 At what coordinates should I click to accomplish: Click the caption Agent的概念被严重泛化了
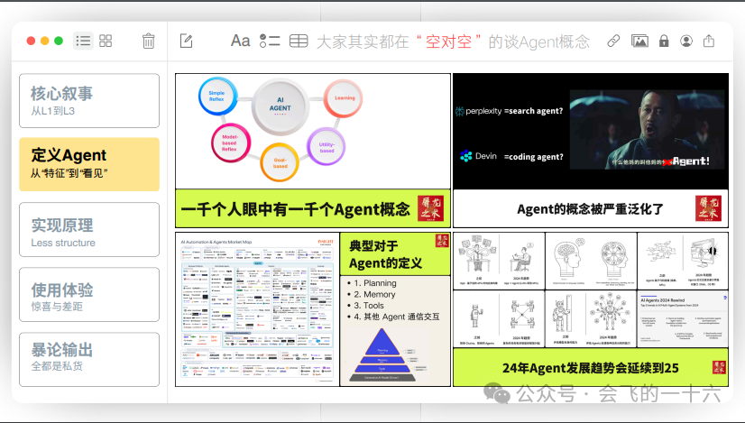click(x=590, y=209)
